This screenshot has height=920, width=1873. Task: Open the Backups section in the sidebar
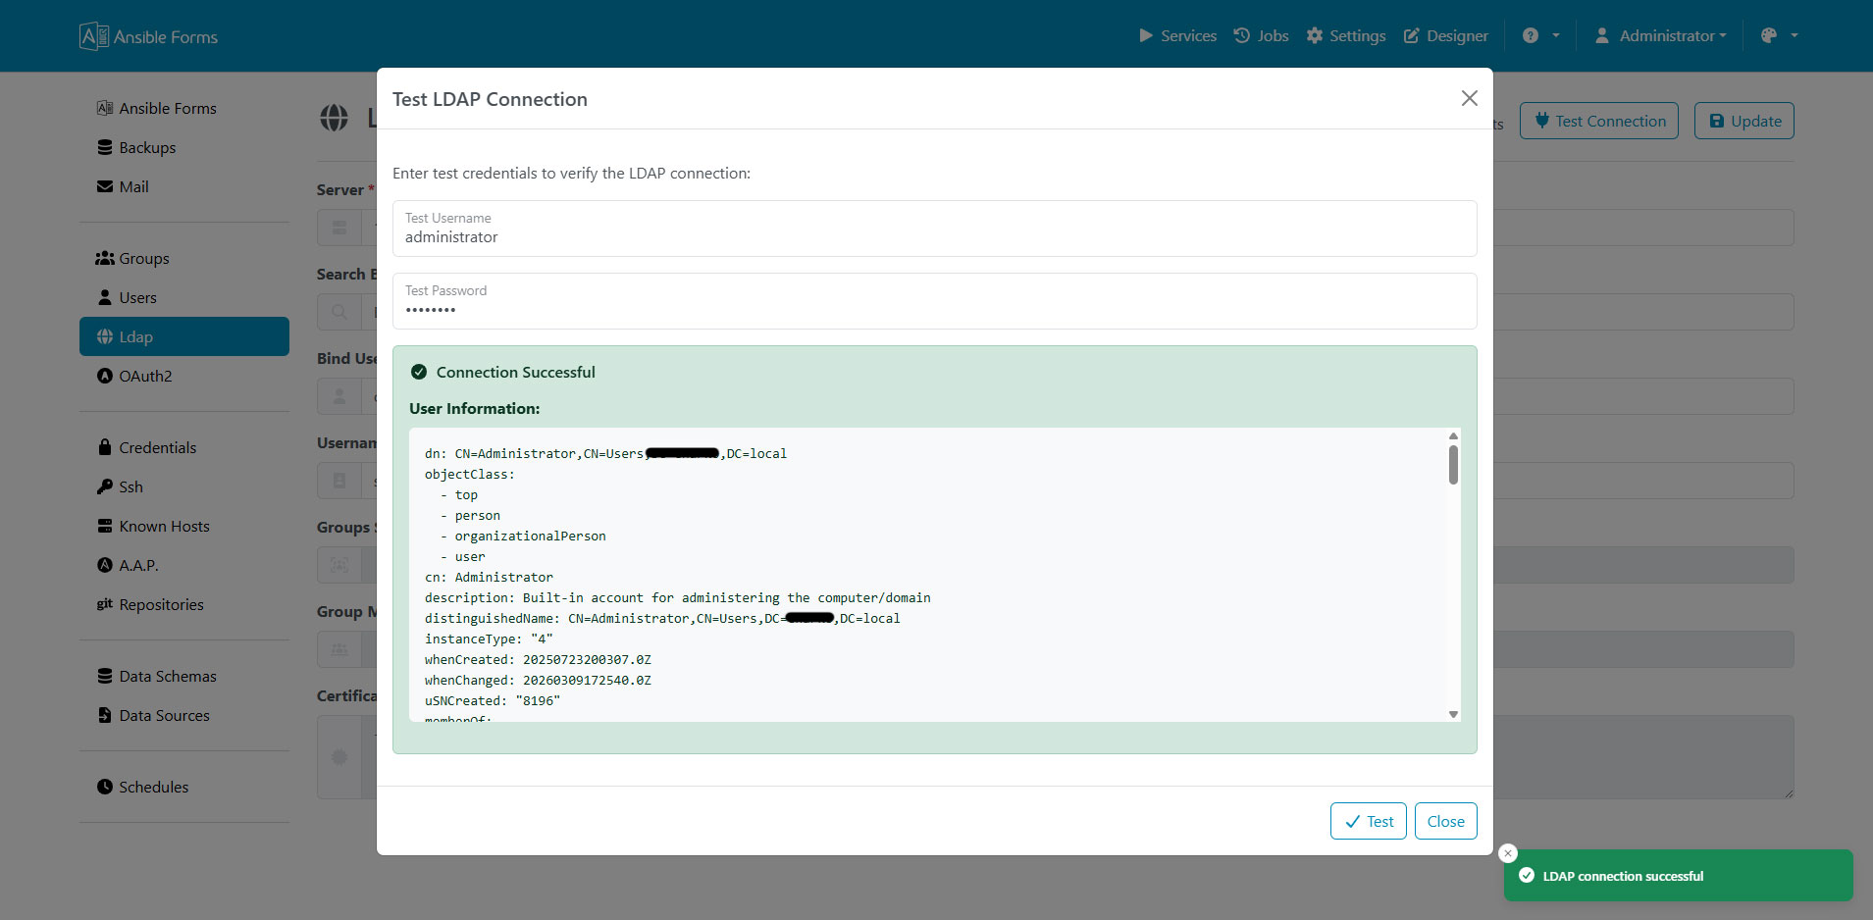pos(105,147)
